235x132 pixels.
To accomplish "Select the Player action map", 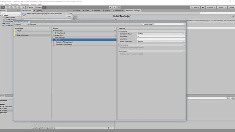I will tap(33, 30).
